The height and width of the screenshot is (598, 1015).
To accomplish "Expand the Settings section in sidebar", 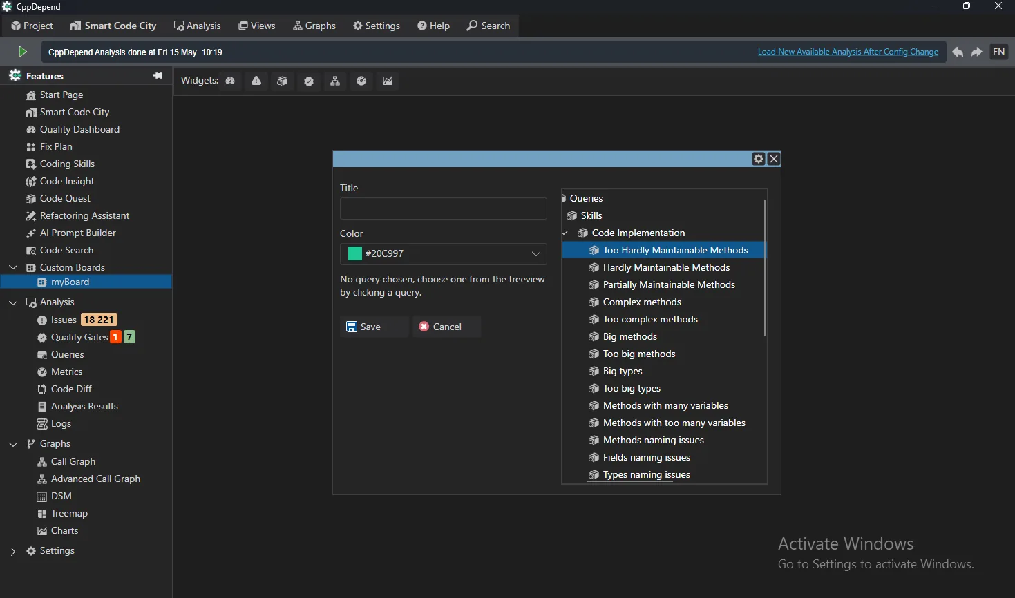I will [x=13, y=551].
